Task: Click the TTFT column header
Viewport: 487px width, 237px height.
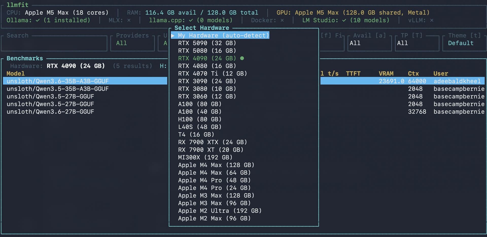Action: pyautogui.click(x=353, y=74)
